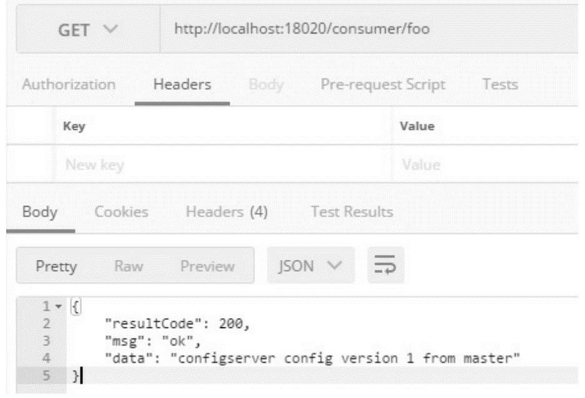Image resolution: width=585 pixels, height=398 pixels.
Task: Collapse the JSON object at line 1
Action: (59, 307)
